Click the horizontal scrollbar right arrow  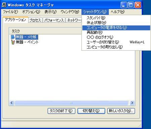[x=132, y=103]
